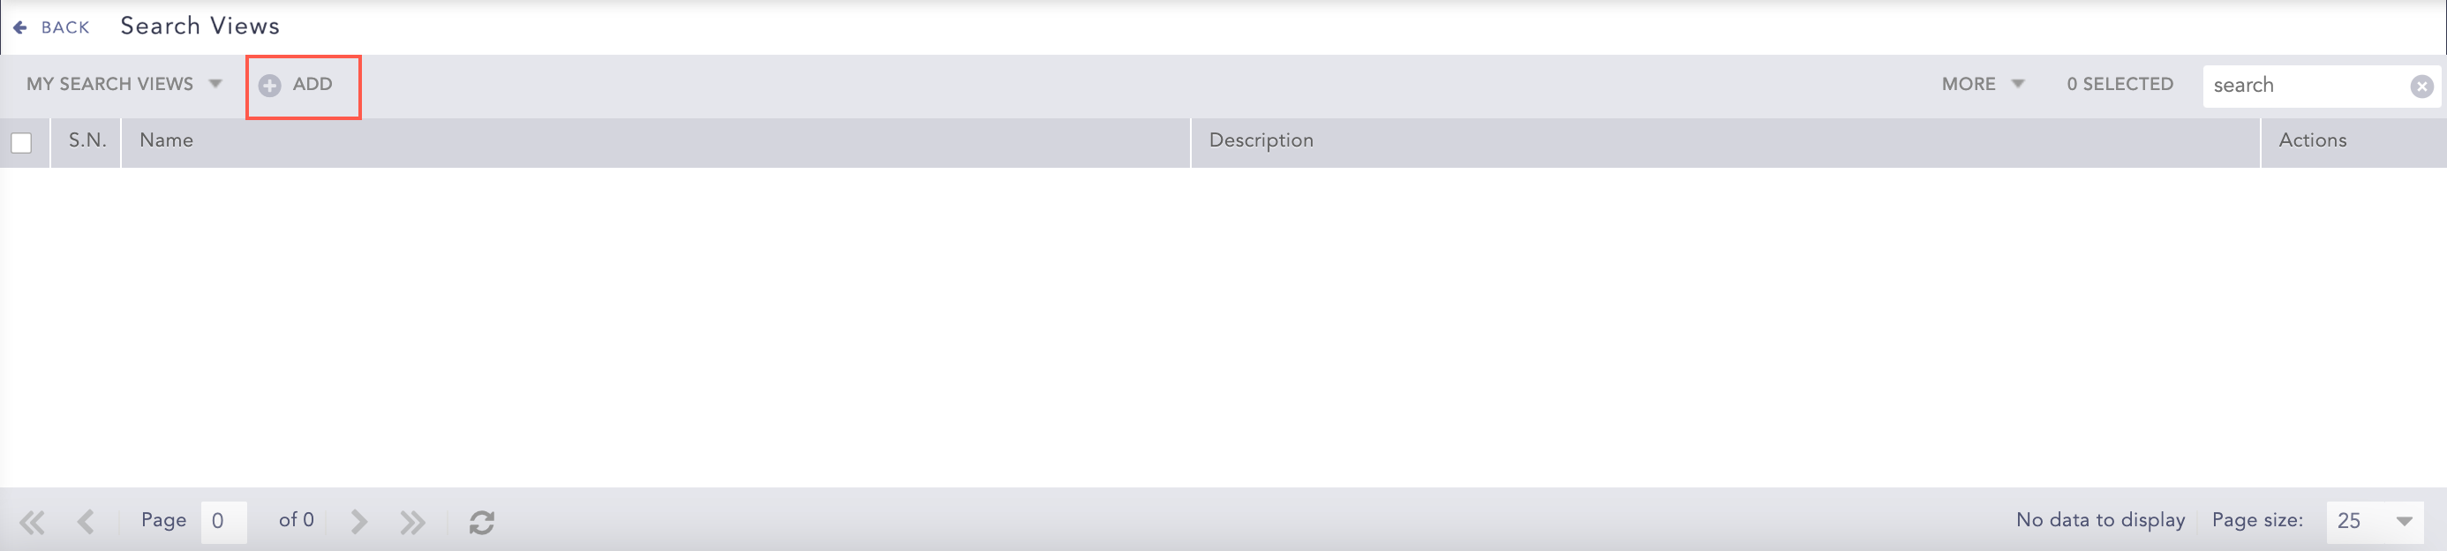Open the MY SEARCH VIEWS dropdown
Image resolution: width=2447 pixels, height=551 pixels.
[124, 85]
